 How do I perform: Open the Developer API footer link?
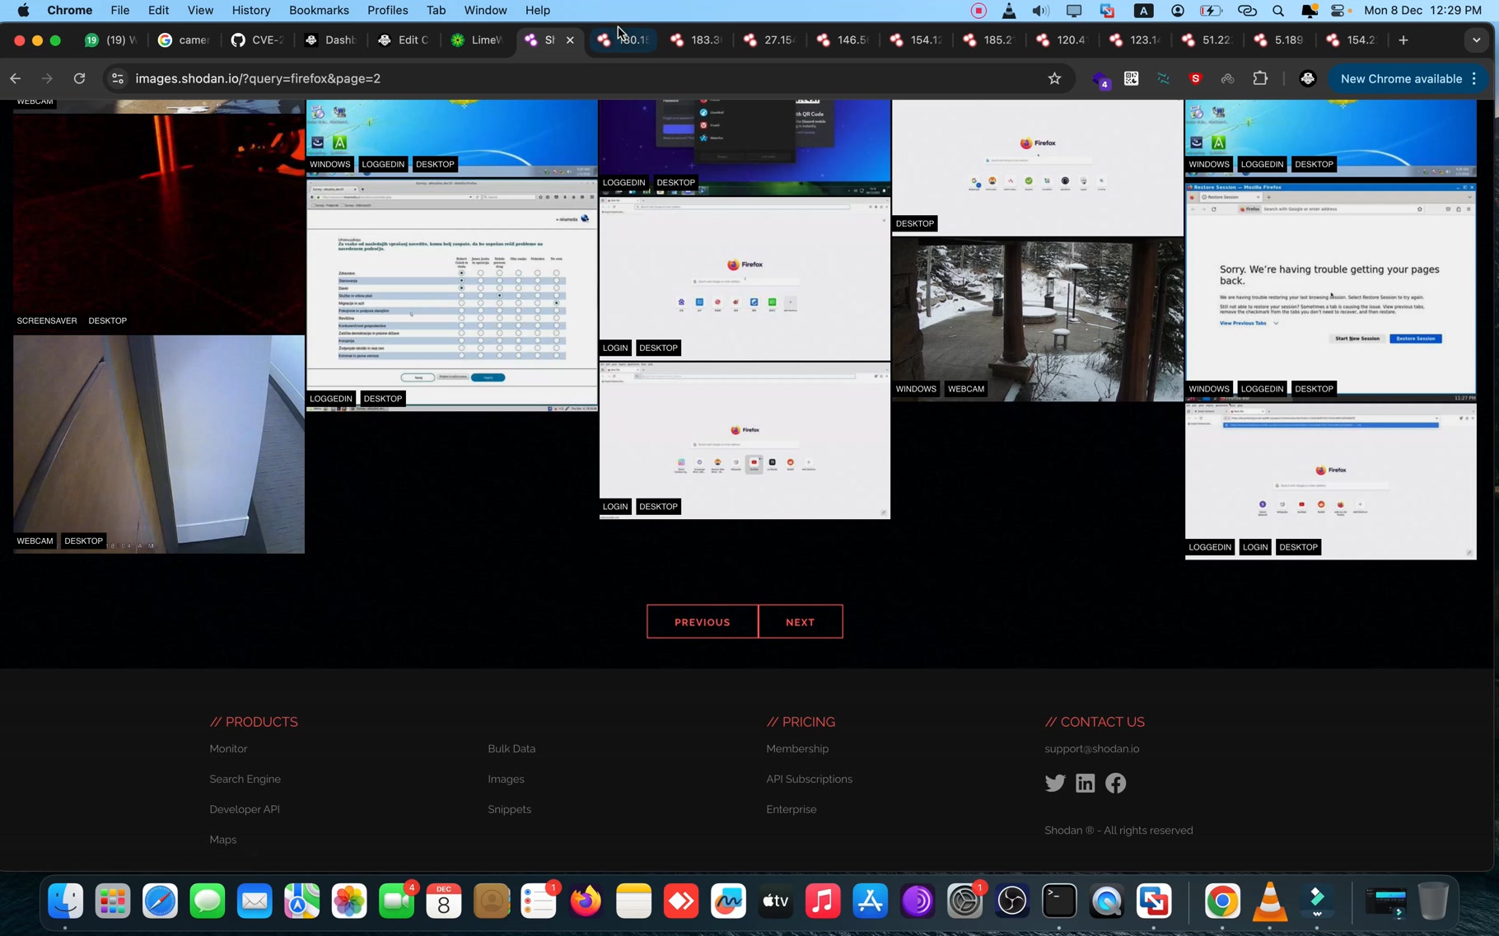click(x=245, y=809)
